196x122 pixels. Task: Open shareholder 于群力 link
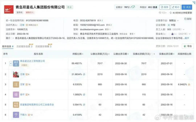click(x=23, y=115)
